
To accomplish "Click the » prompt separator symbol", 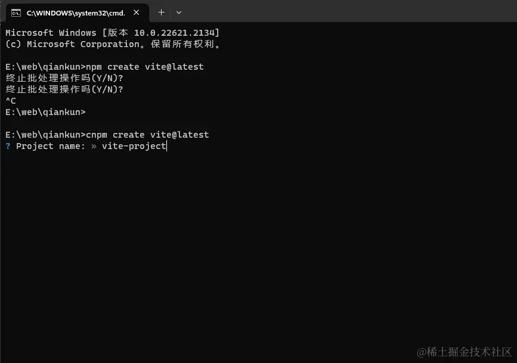I will [94, 146].
